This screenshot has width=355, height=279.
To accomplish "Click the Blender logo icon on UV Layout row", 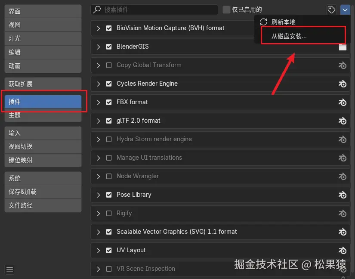I will pyautogui.click(x=343, y=251).
